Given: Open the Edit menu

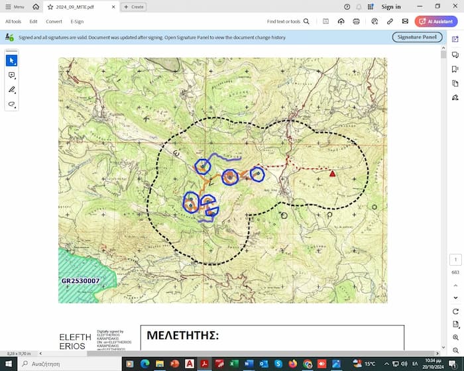Looking at the screenshot, I should coord(33,21).
